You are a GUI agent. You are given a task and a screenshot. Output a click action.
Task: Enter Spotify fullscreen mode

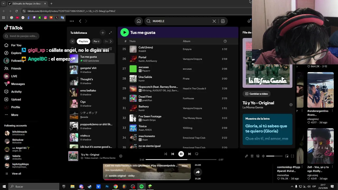pos(292,156)
